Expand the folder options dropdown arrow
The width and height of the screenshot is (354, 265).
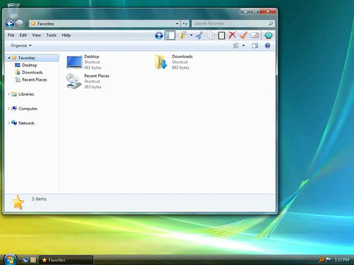(191, 35)
